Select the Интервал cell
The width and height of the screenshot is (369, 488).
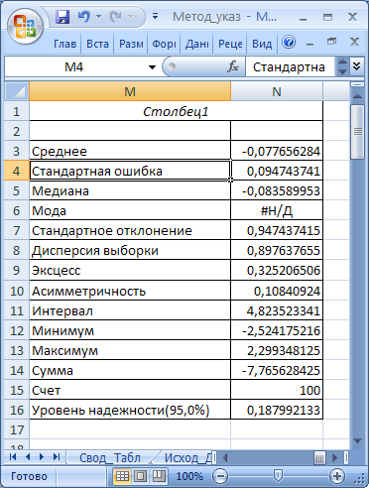(130, 310)
